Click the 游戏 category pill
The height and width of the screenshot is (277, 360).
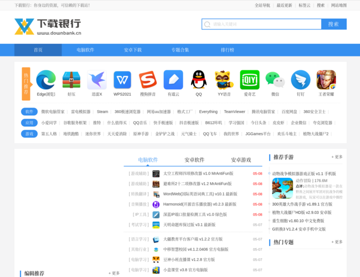(29, 134)
